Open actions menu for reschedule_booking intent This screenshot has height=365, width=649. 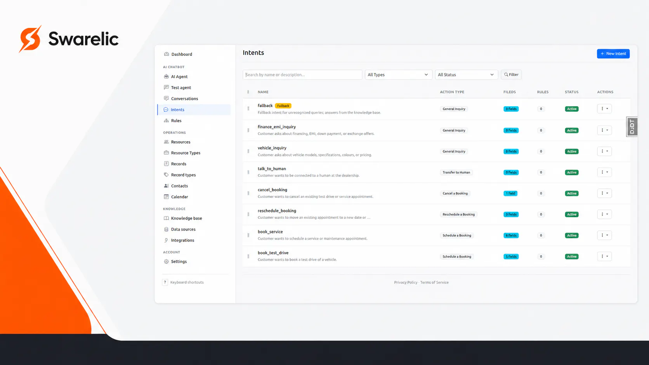tap(604, 214)
